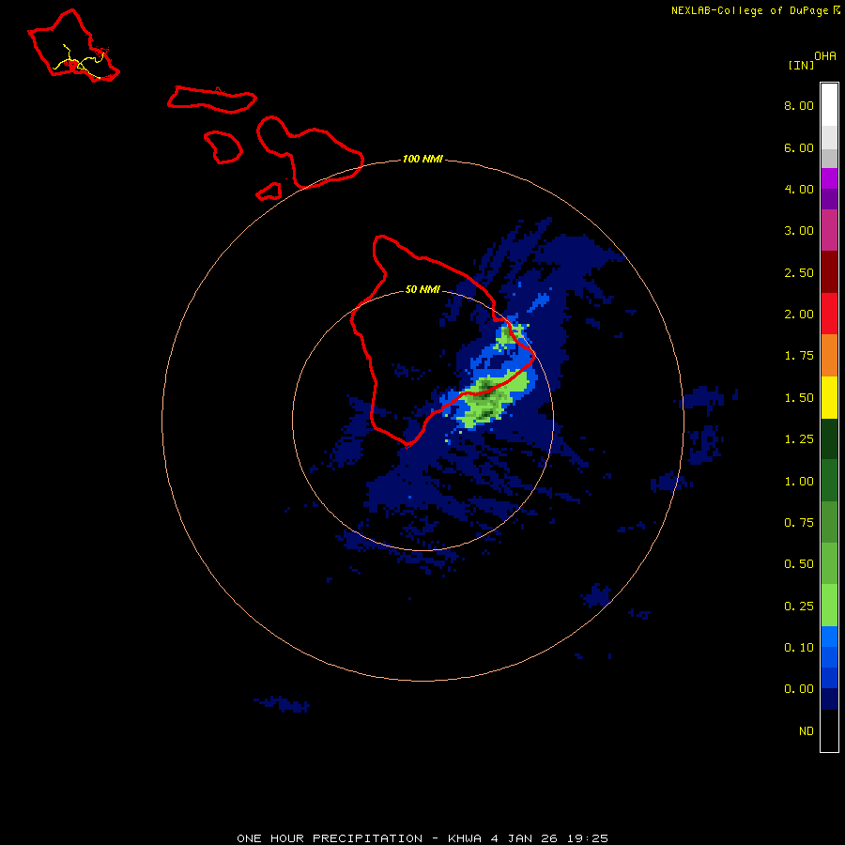Click the 100 NMI range ring label
Image resolution: width=845 pixels, height=845 pixels.
pos(422,159)
